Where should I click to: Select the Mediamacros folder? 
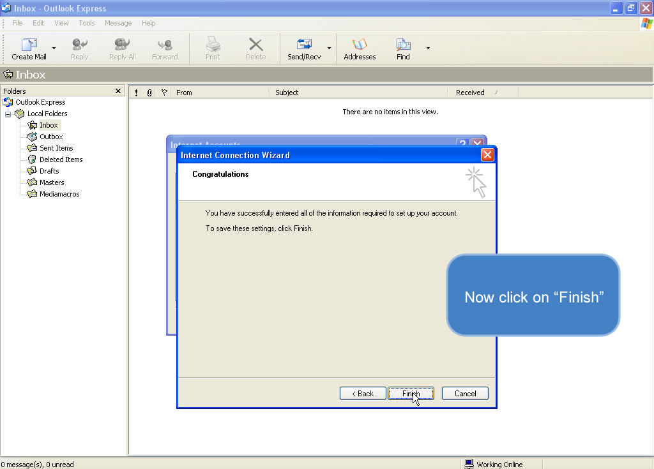click(59, 194)
